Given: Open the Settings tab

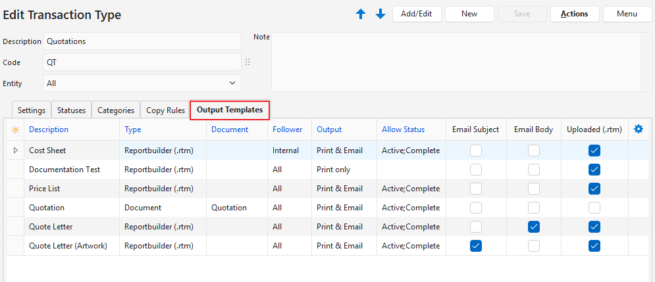Looking at the screenshot, I should (32, 110).
